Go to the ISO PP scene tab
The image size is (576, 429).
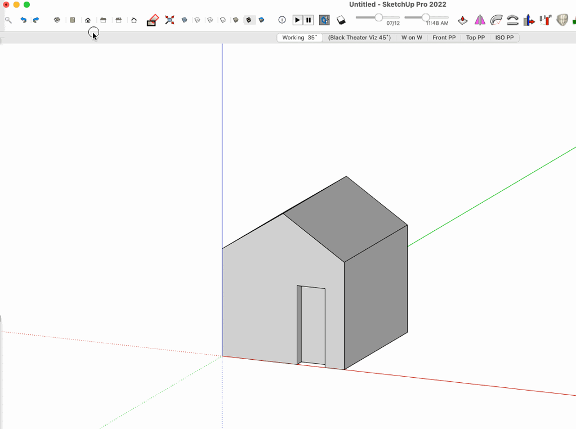[x=504, y=38]
